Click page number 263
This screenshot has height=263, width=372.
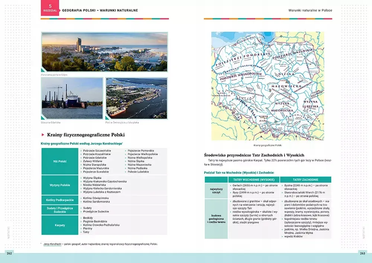tap(362, 253)
